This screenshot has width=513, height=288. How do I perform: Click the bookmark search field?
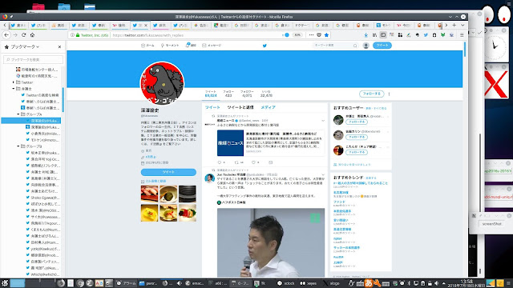[34, 59]
